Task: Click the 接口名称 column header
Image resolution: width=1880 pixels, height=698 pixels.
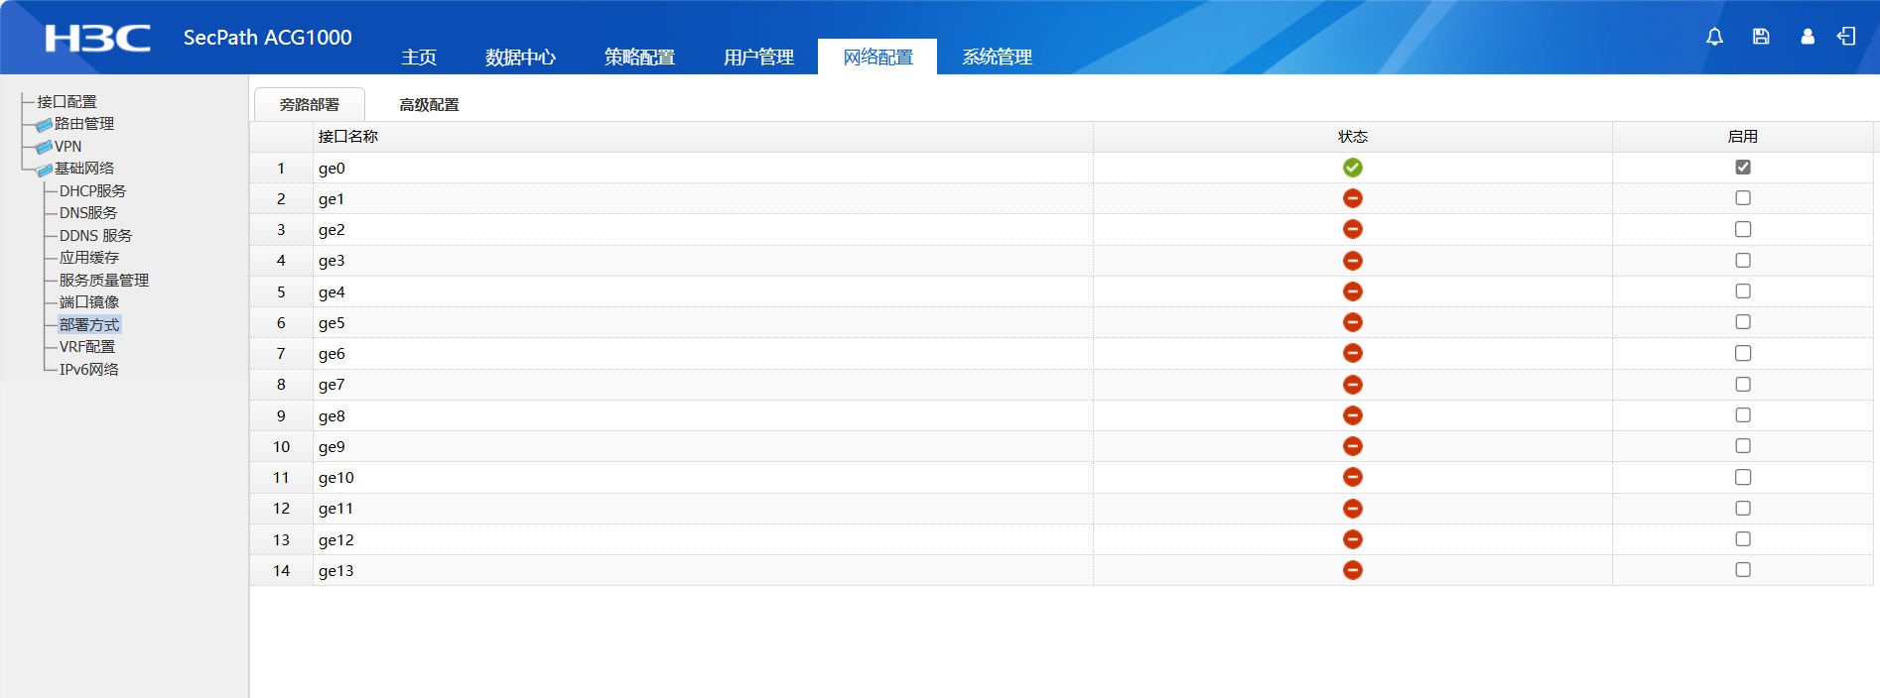Action: 348,137
